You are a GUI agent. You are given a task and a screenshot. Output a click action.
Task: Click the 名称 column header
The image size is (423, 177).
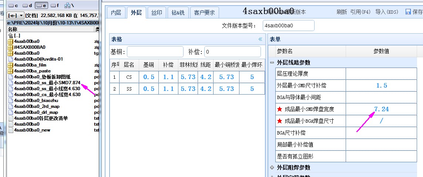point(50,29)
